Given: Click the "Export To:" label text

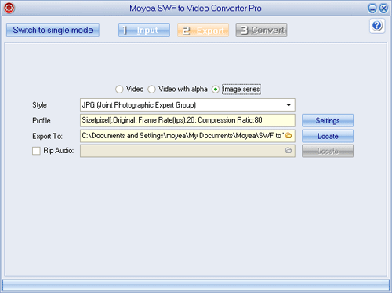Looking at the screenshot, I should point(47,136).
